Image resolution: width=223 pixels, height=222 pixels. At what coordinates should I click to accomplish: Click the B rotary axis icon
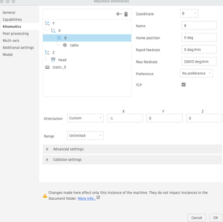[59, 38]
